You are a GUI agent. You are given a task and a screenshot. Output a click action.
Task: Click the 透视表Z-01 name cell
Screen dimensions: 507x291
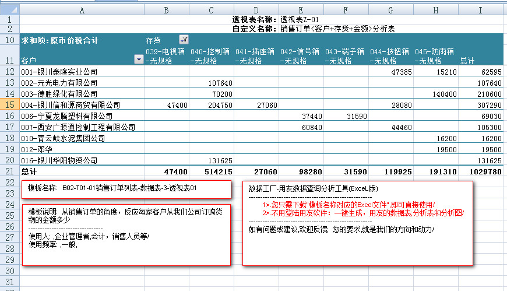pos(300,19)
